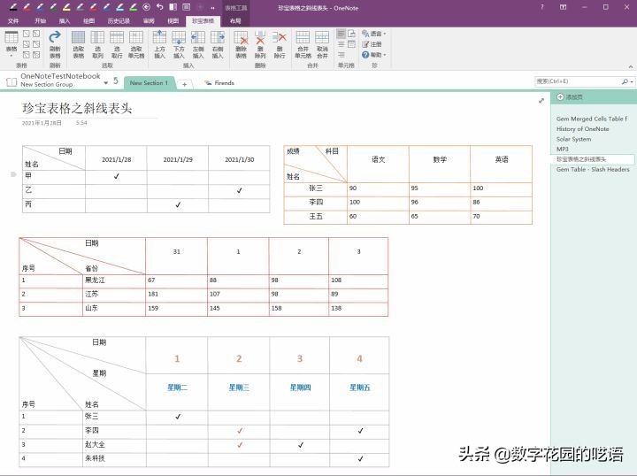Switch to the 视图 View tab

tap(173, 20)
